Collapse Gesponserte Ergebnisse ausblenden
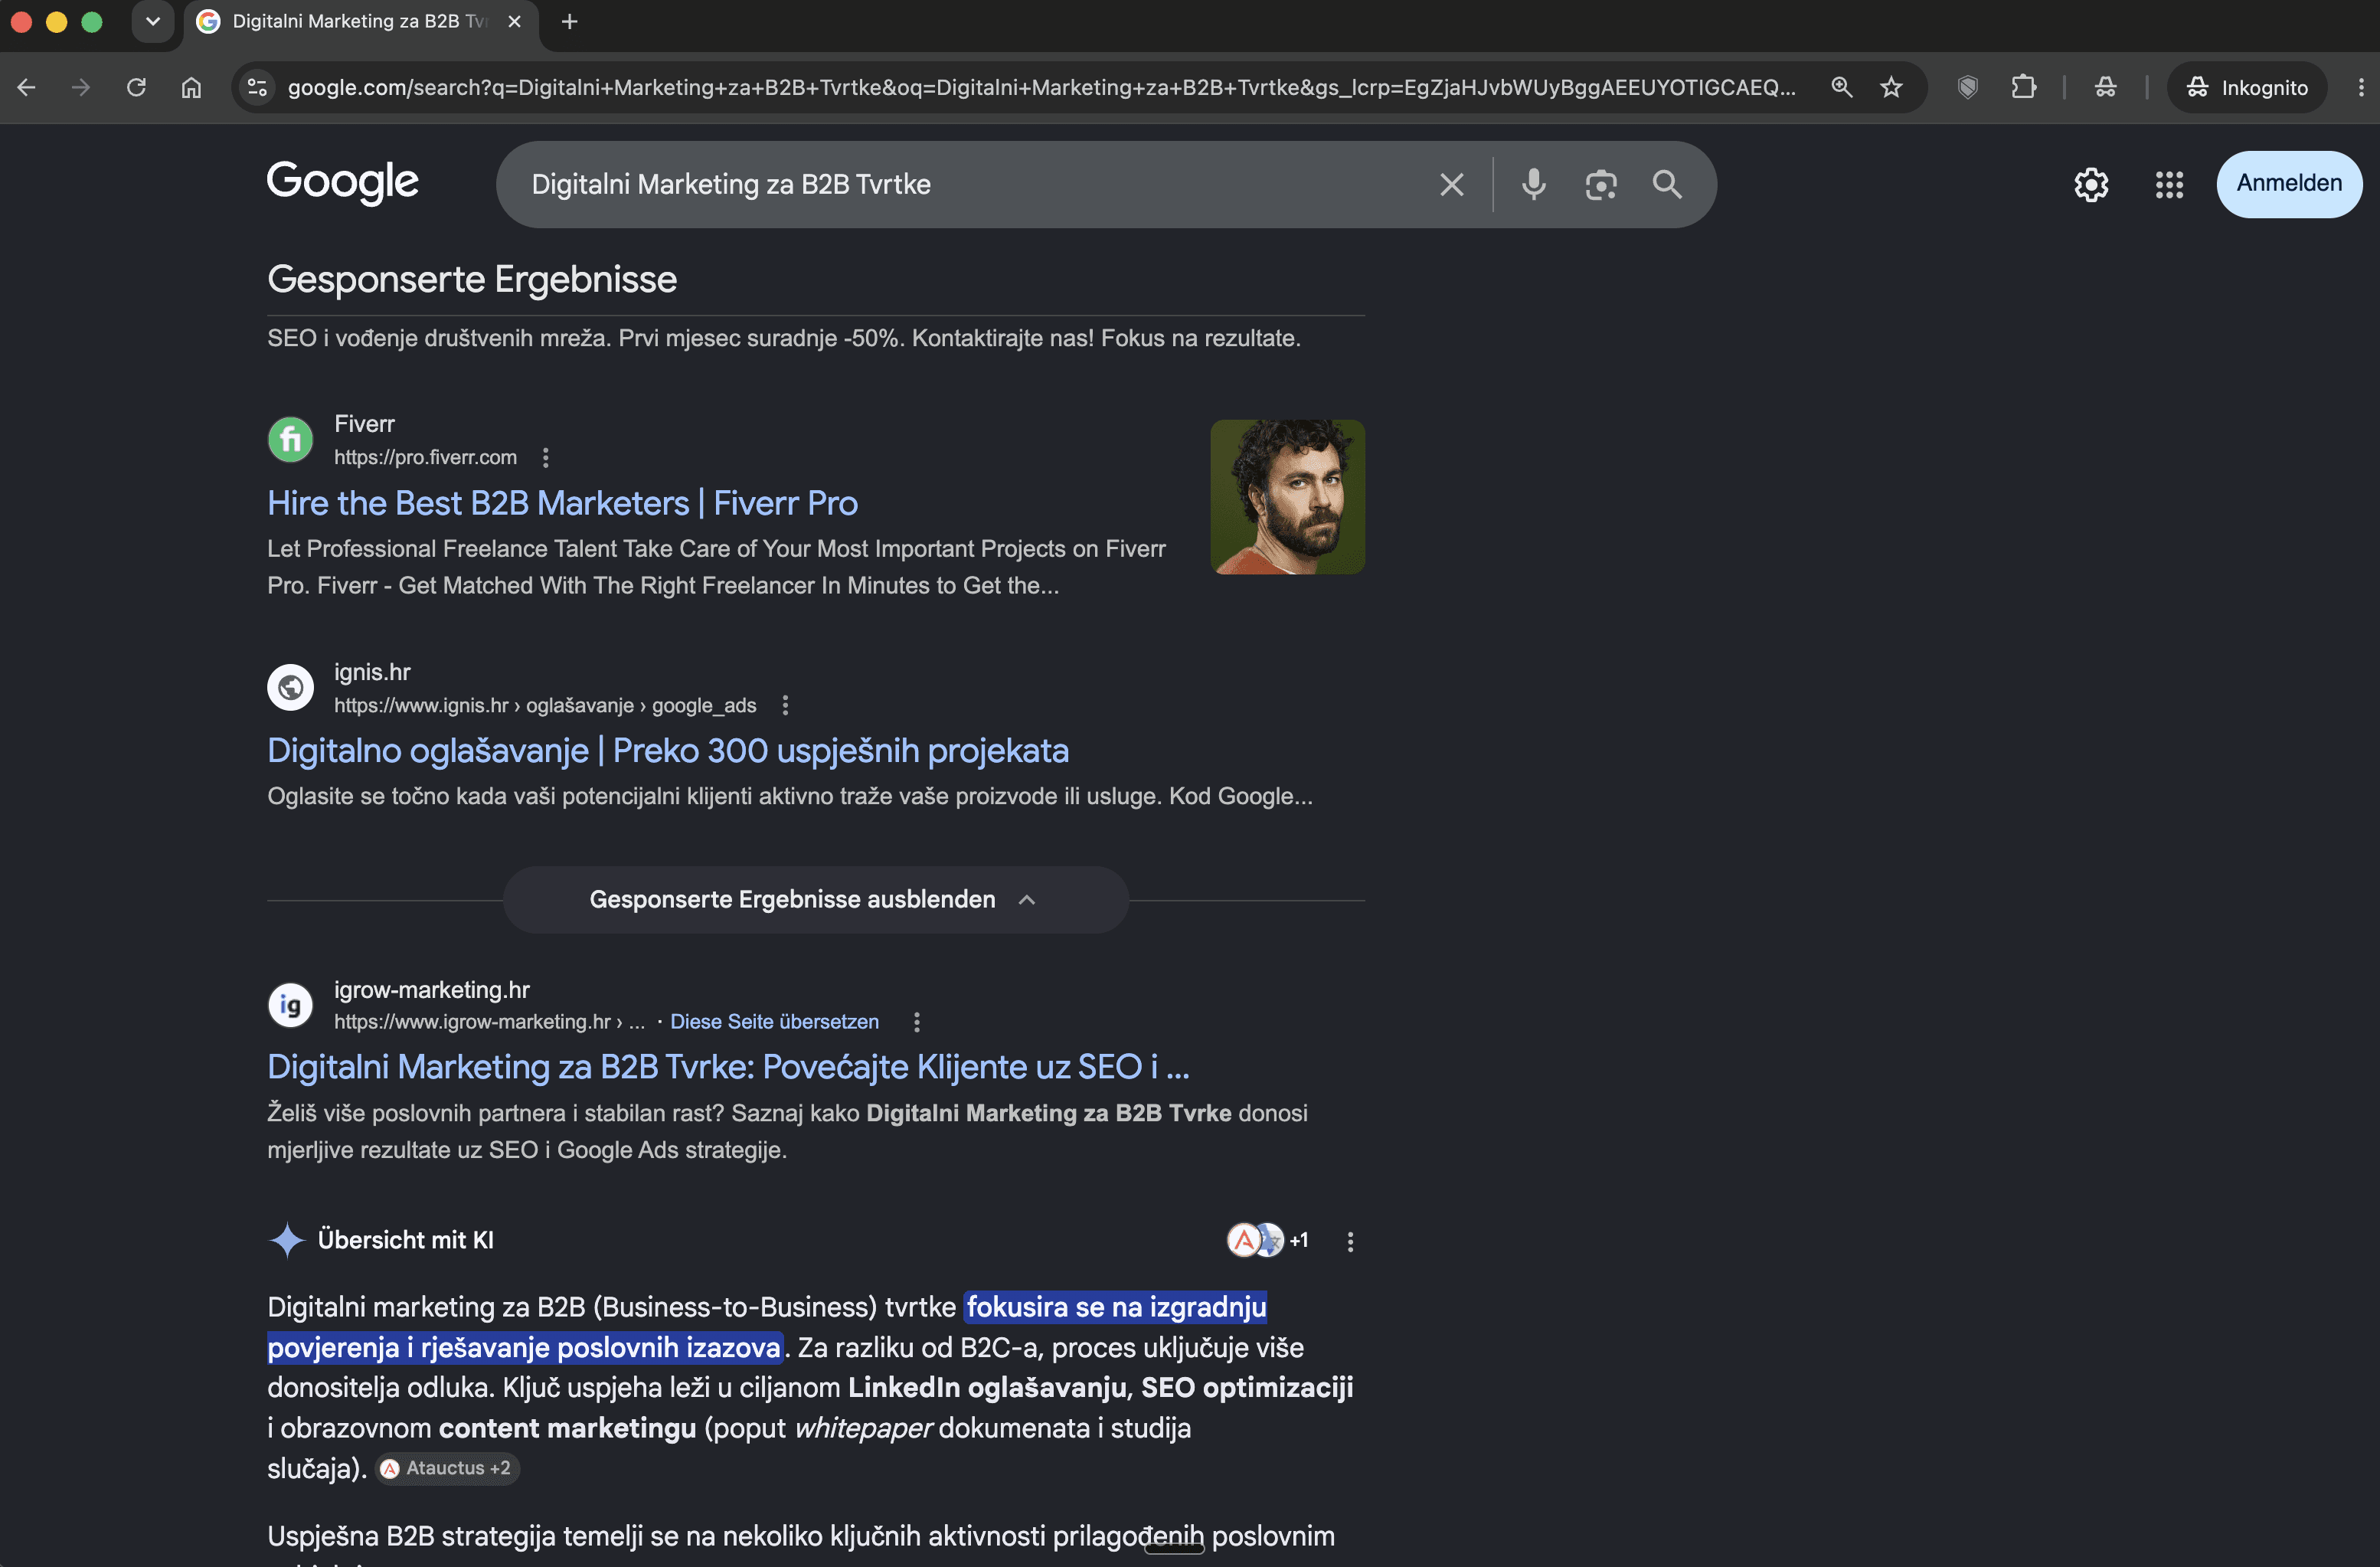The width and height of the screenshot is (2380, 1567). click(815, 900)
